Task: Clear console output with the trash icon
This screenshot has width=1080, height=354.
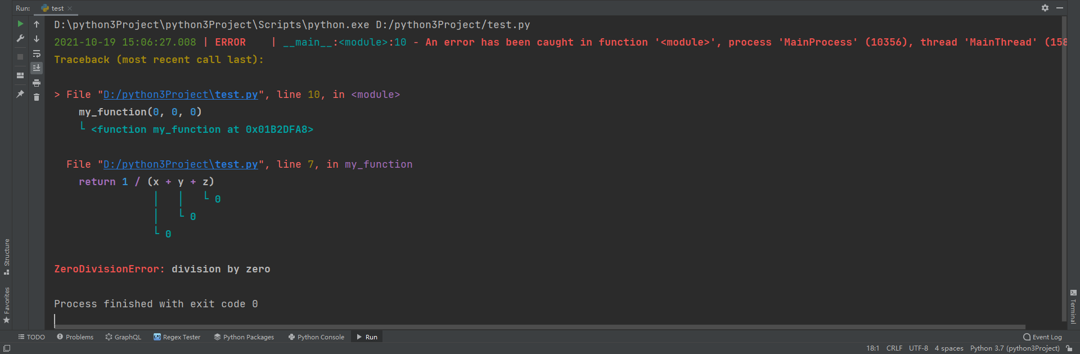Action: (x=37, y=97)
